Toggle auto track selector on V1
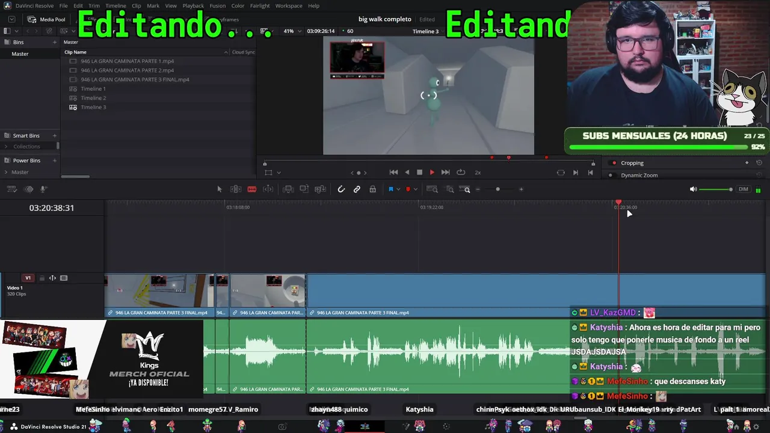This screenshot has width=770, height=433. pos(52,278)
